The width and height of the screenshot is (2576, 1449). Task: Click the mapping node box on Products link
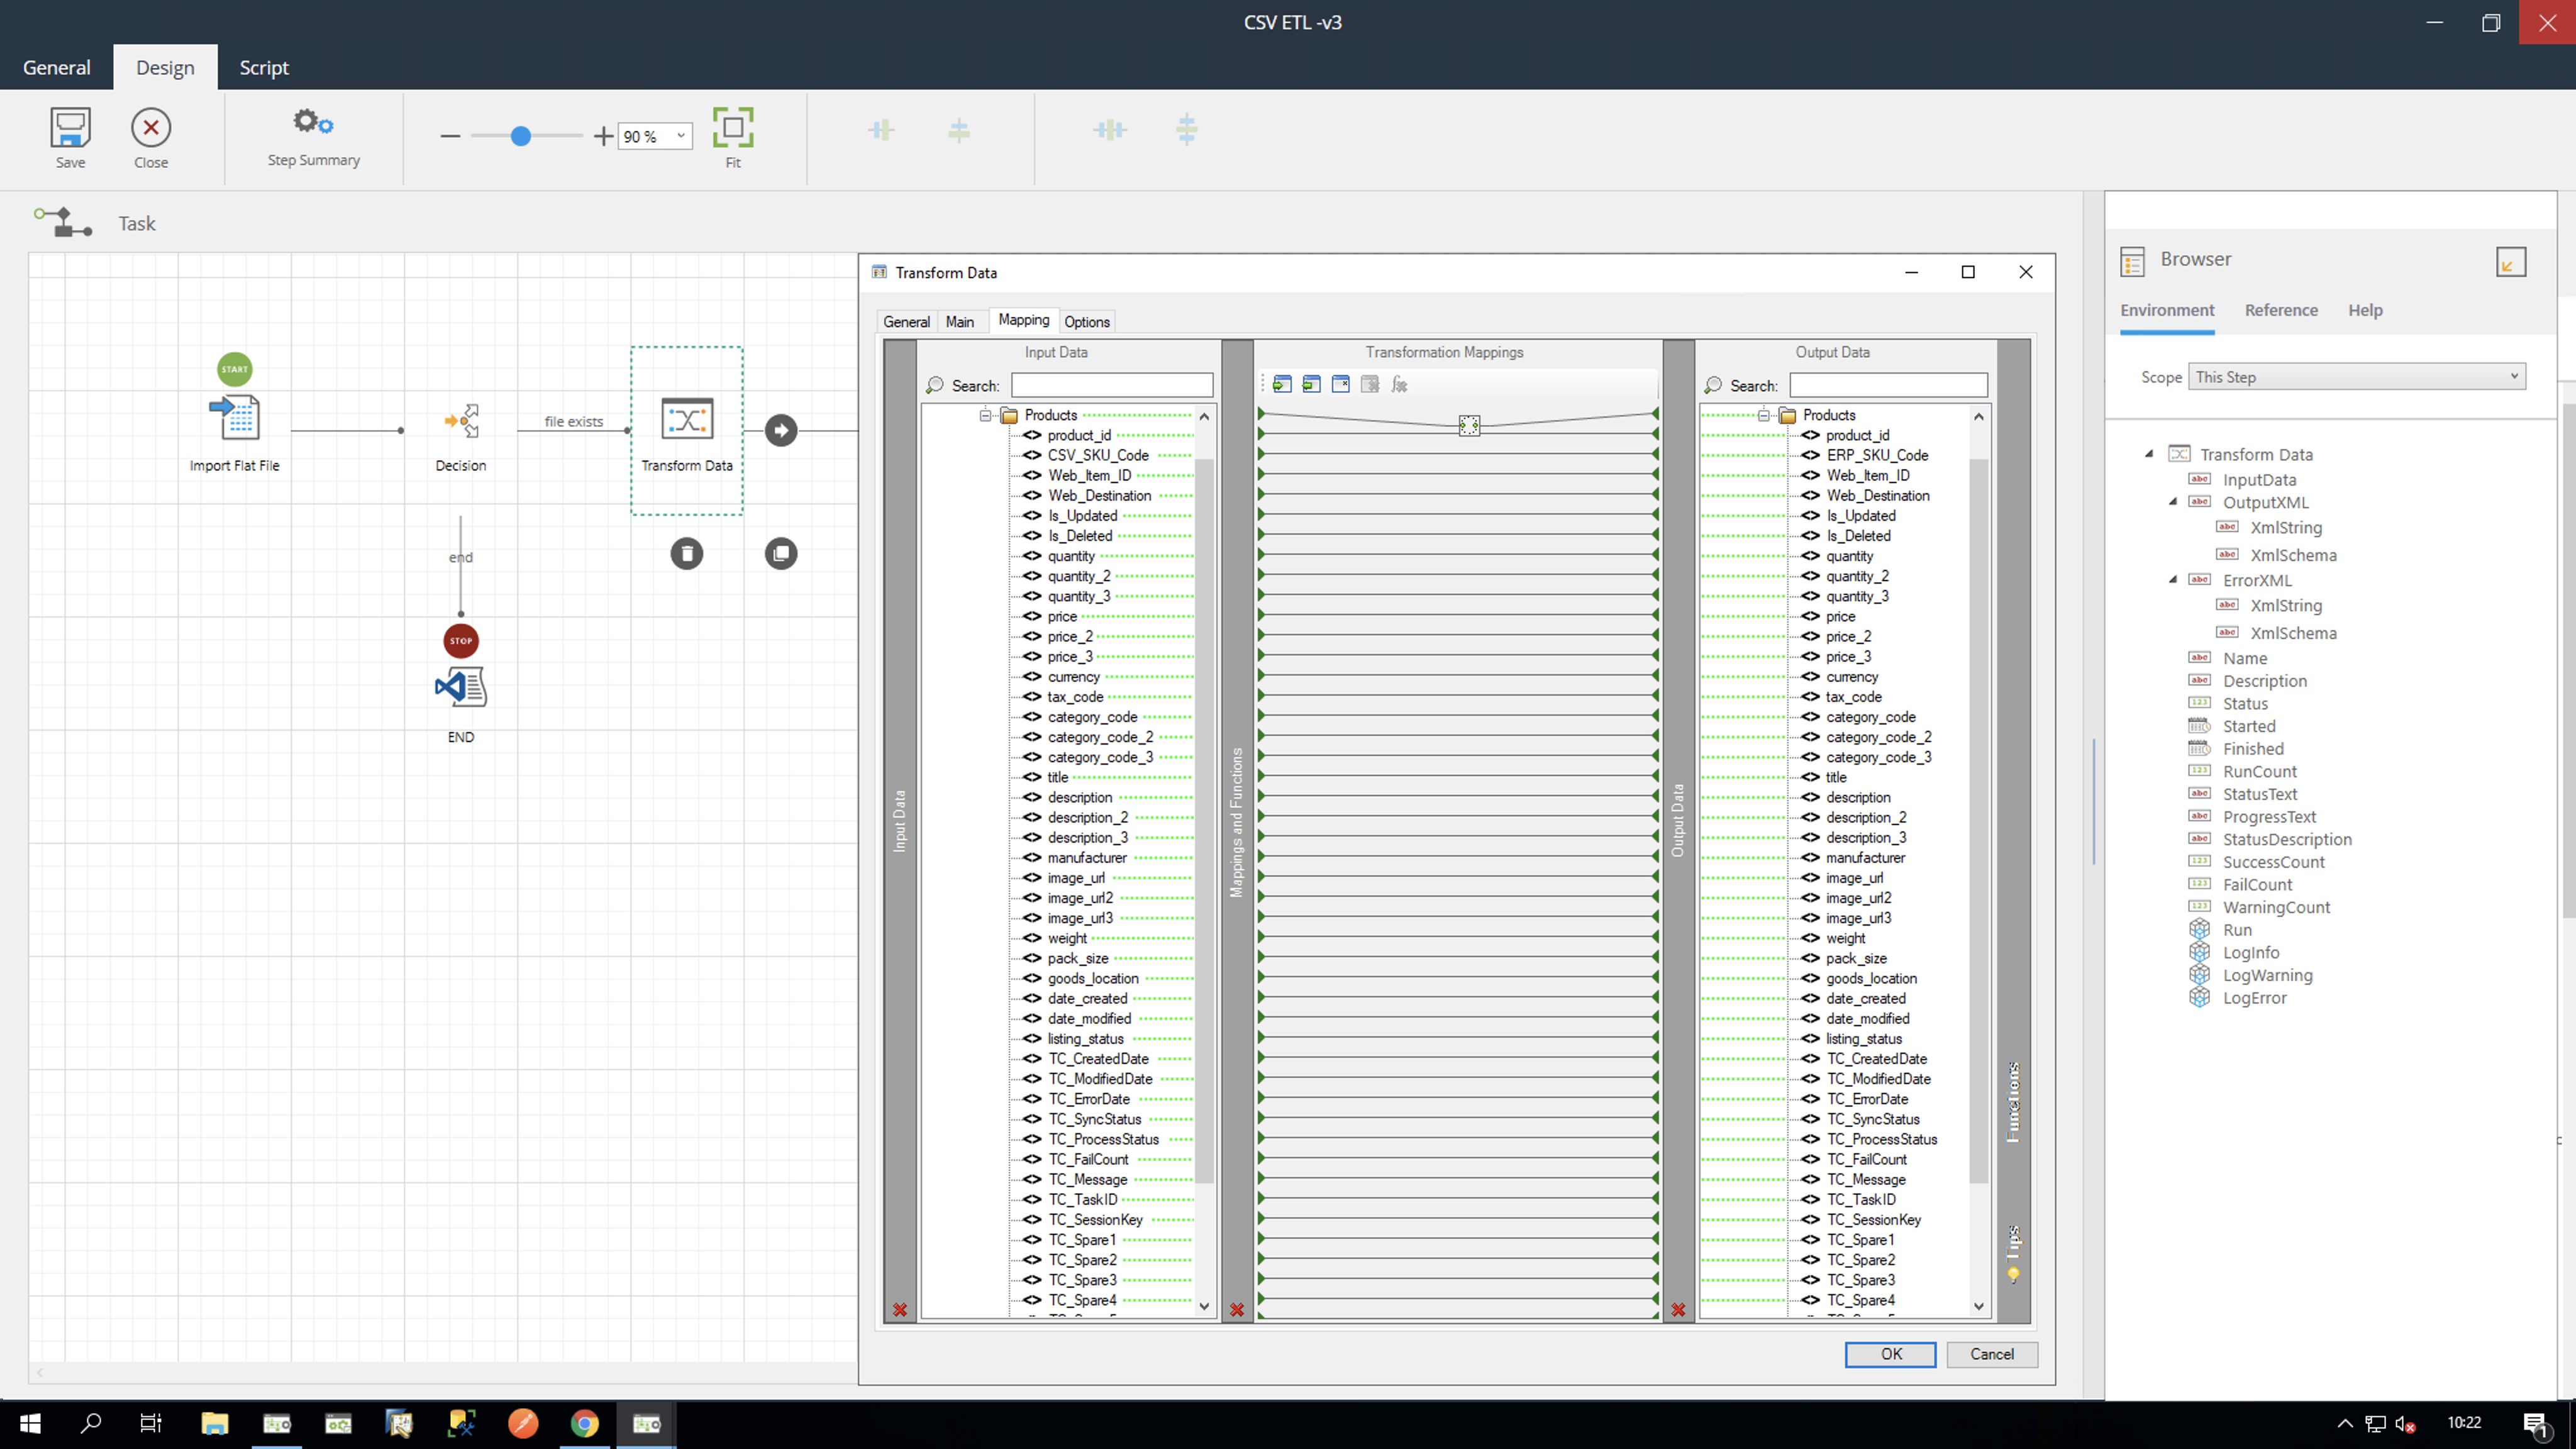(x=1469, y=426)
